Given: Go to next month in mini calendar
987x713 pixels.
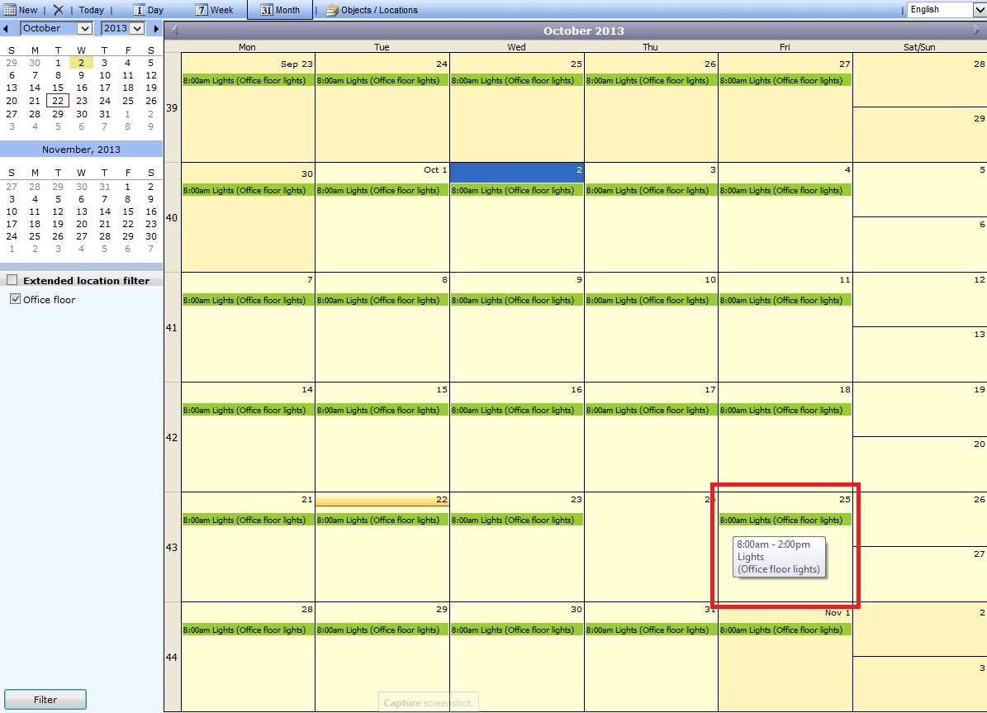Looking at the screenshot, I should (x=156, y=29).
